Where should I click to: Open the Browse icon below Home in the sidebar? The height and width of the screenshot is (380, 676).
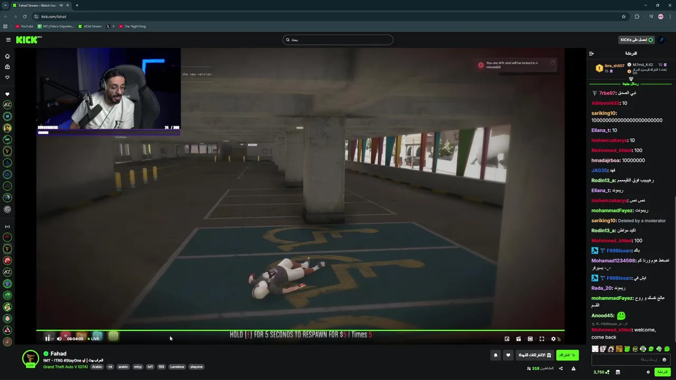pyautogui.click(x=7, y=67)
